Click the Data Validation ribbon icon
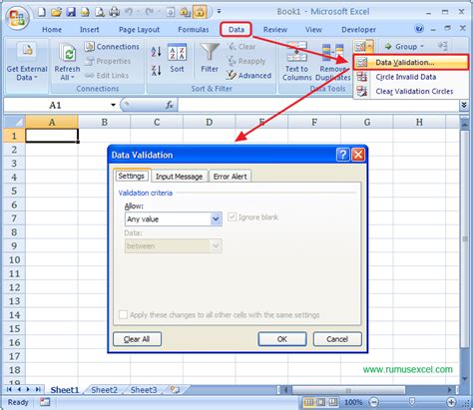473x410 pixels. point(360,46)
